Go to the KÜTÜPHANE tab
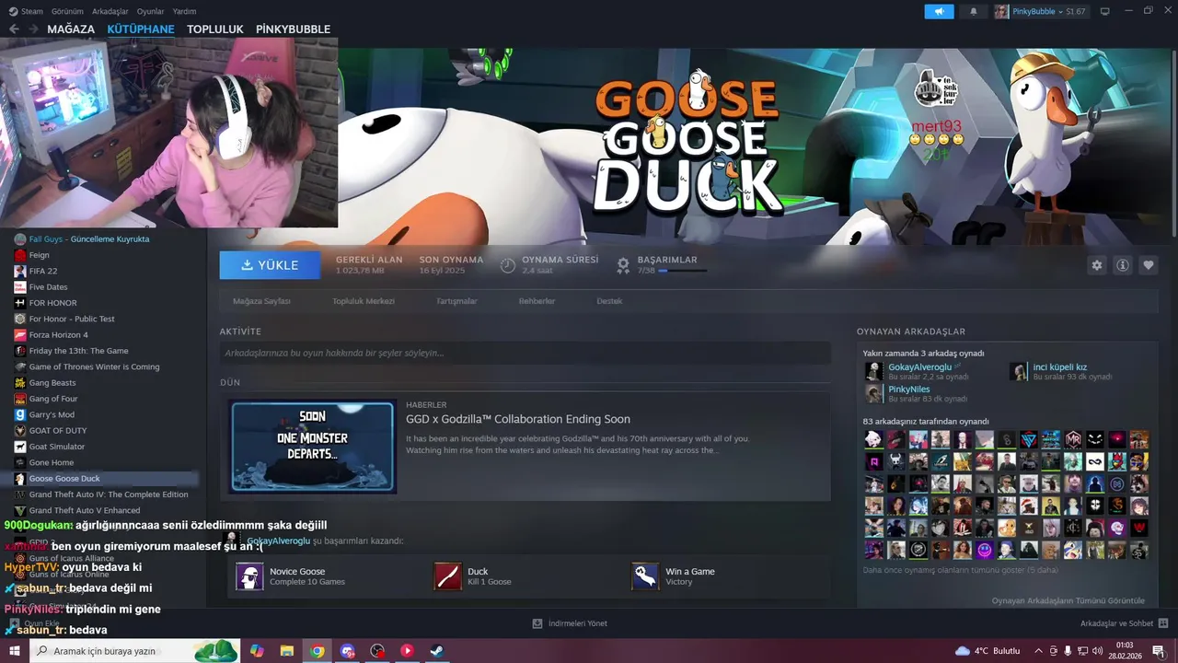The image size is (1178, 663). click(141, 29)
